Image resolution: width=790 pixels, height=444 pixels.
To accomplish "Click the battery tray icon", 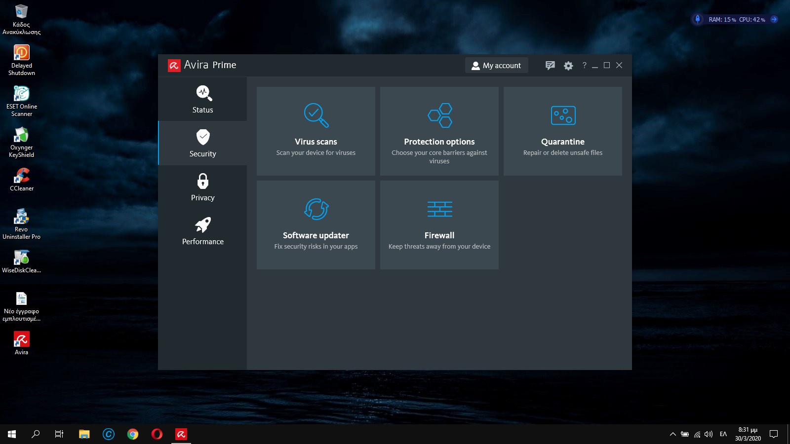I will pyautogui.click(x=685, y=434).
